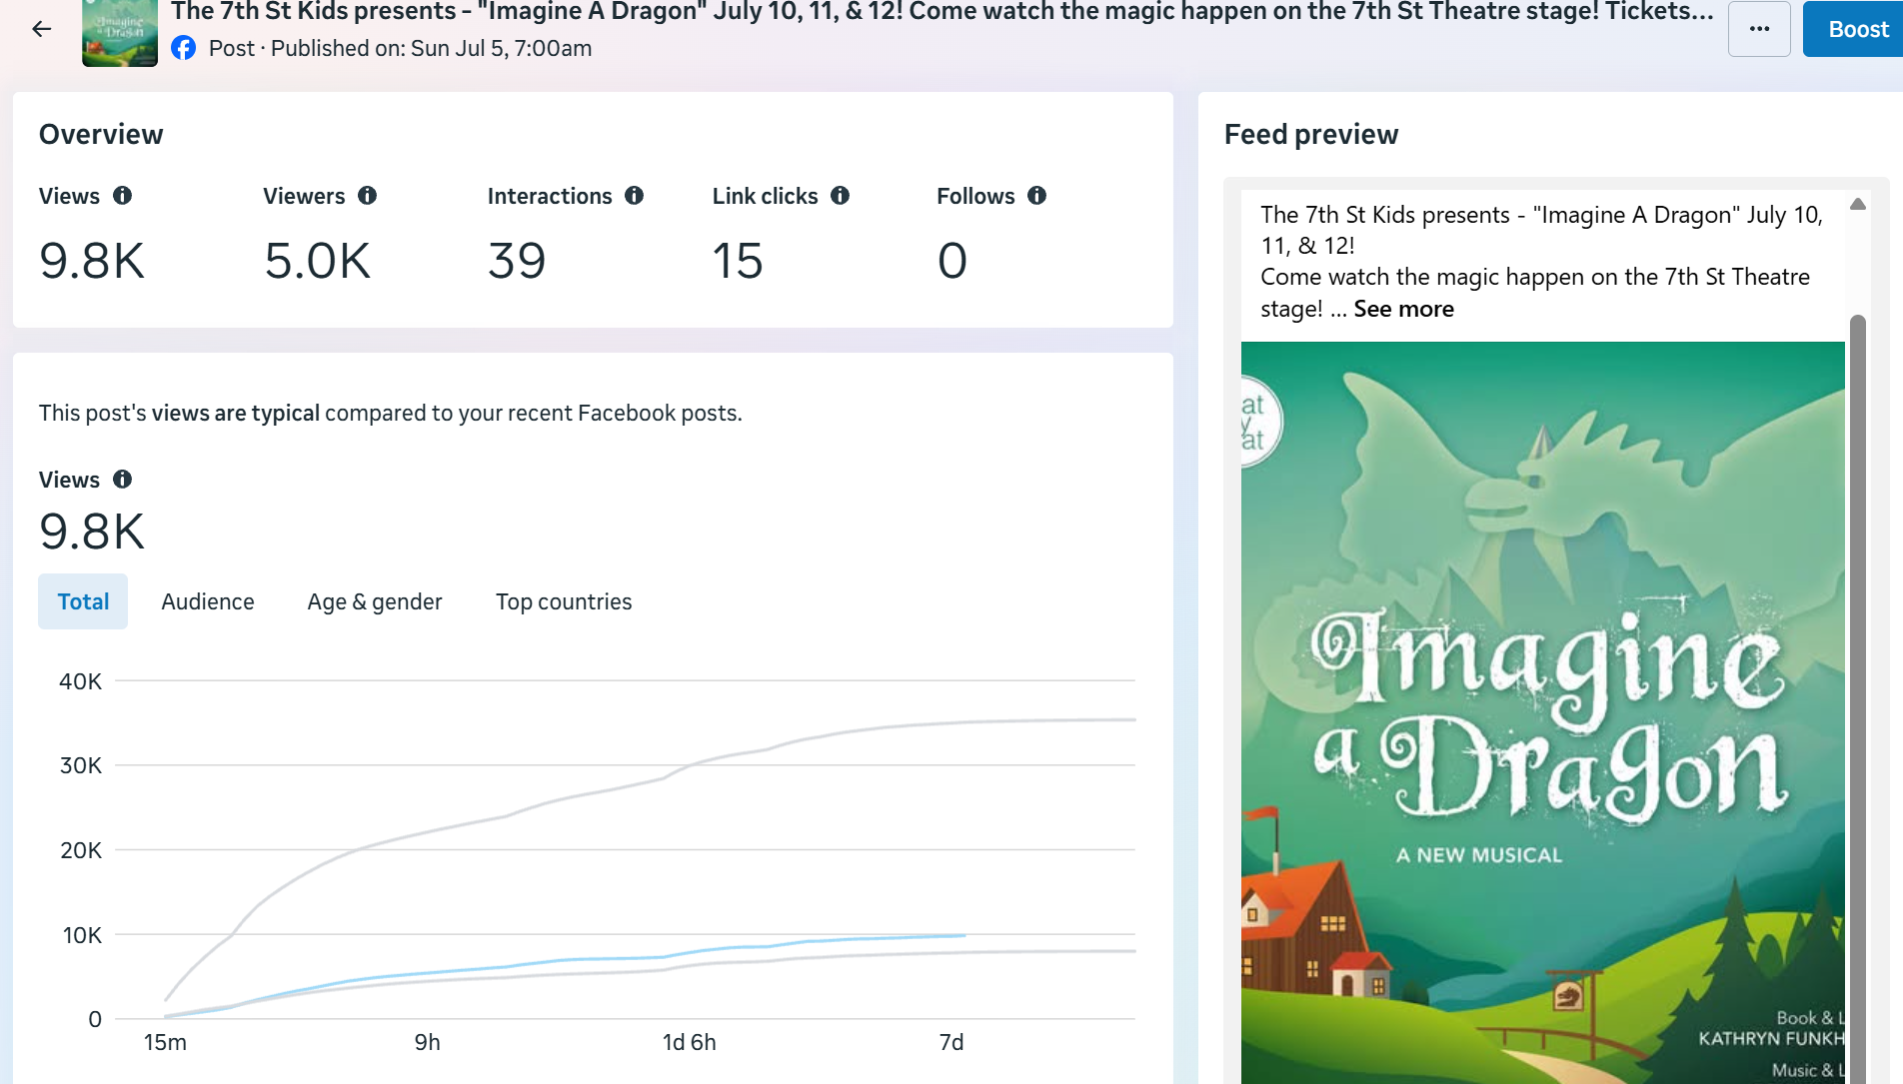
Task: Click the 'Published on: Sun Jul 5, 7:00am' text
Action: [432, 48]
